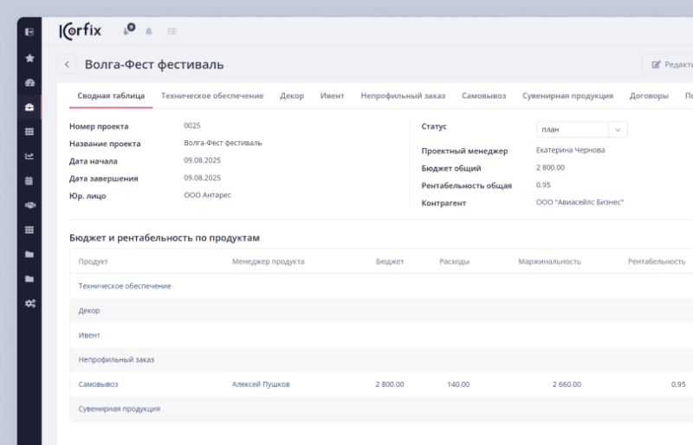The image size is (693, 445).
Task: Switch to the Декор tab
Action: 292,96
